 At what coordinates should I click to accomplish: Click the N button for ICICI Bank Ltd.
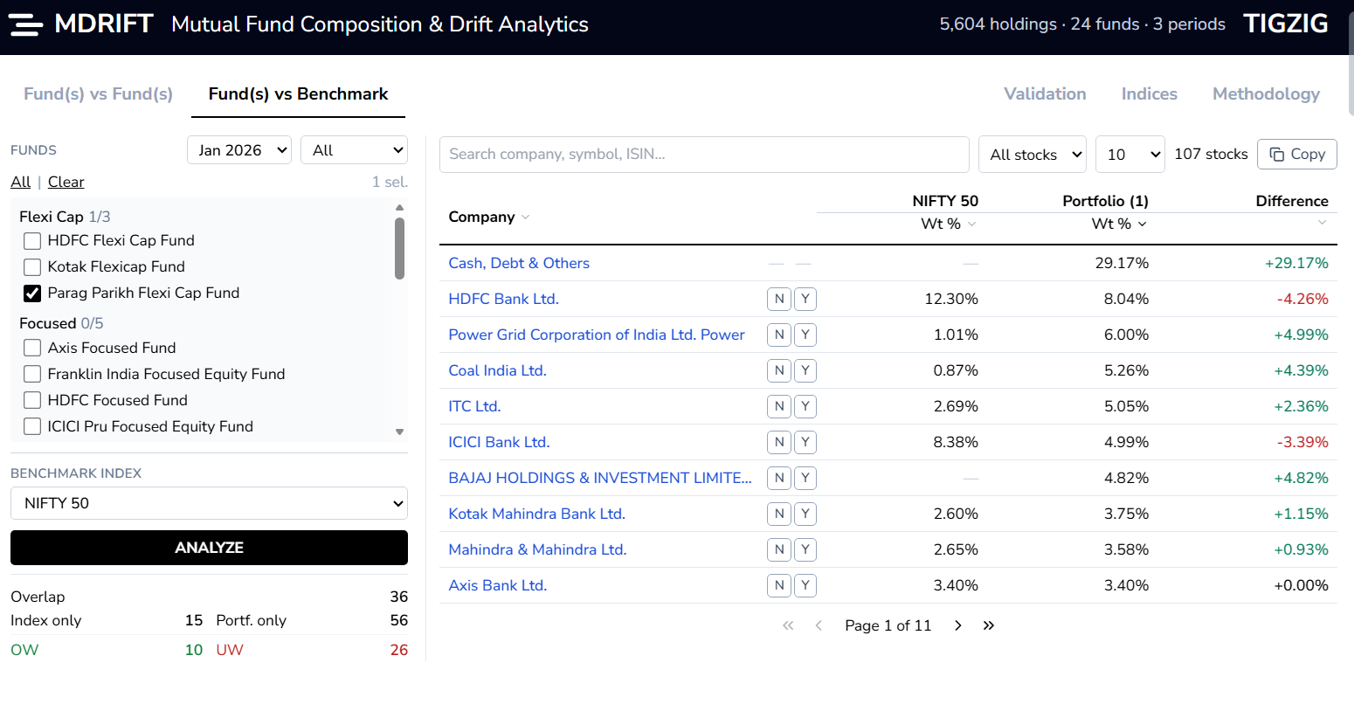[x=779, y=442]
